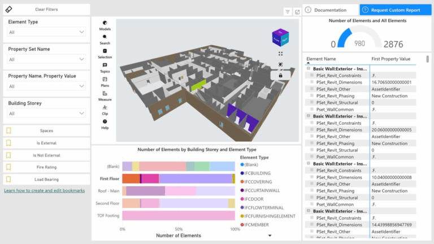Click the lock icon in 3D viewer

[x=281, y=75]
